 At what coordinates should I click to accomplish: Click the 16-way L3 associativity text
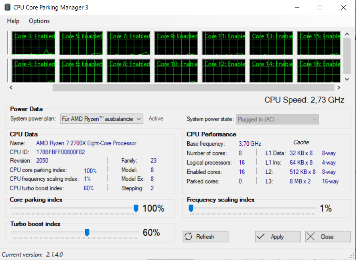(330, 182)
